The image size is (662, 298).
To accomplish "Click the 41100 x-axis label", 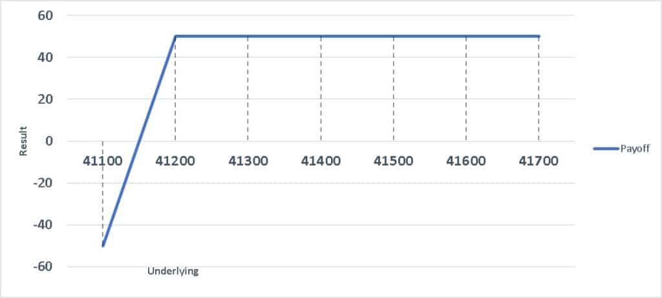I will pos(102,161).
